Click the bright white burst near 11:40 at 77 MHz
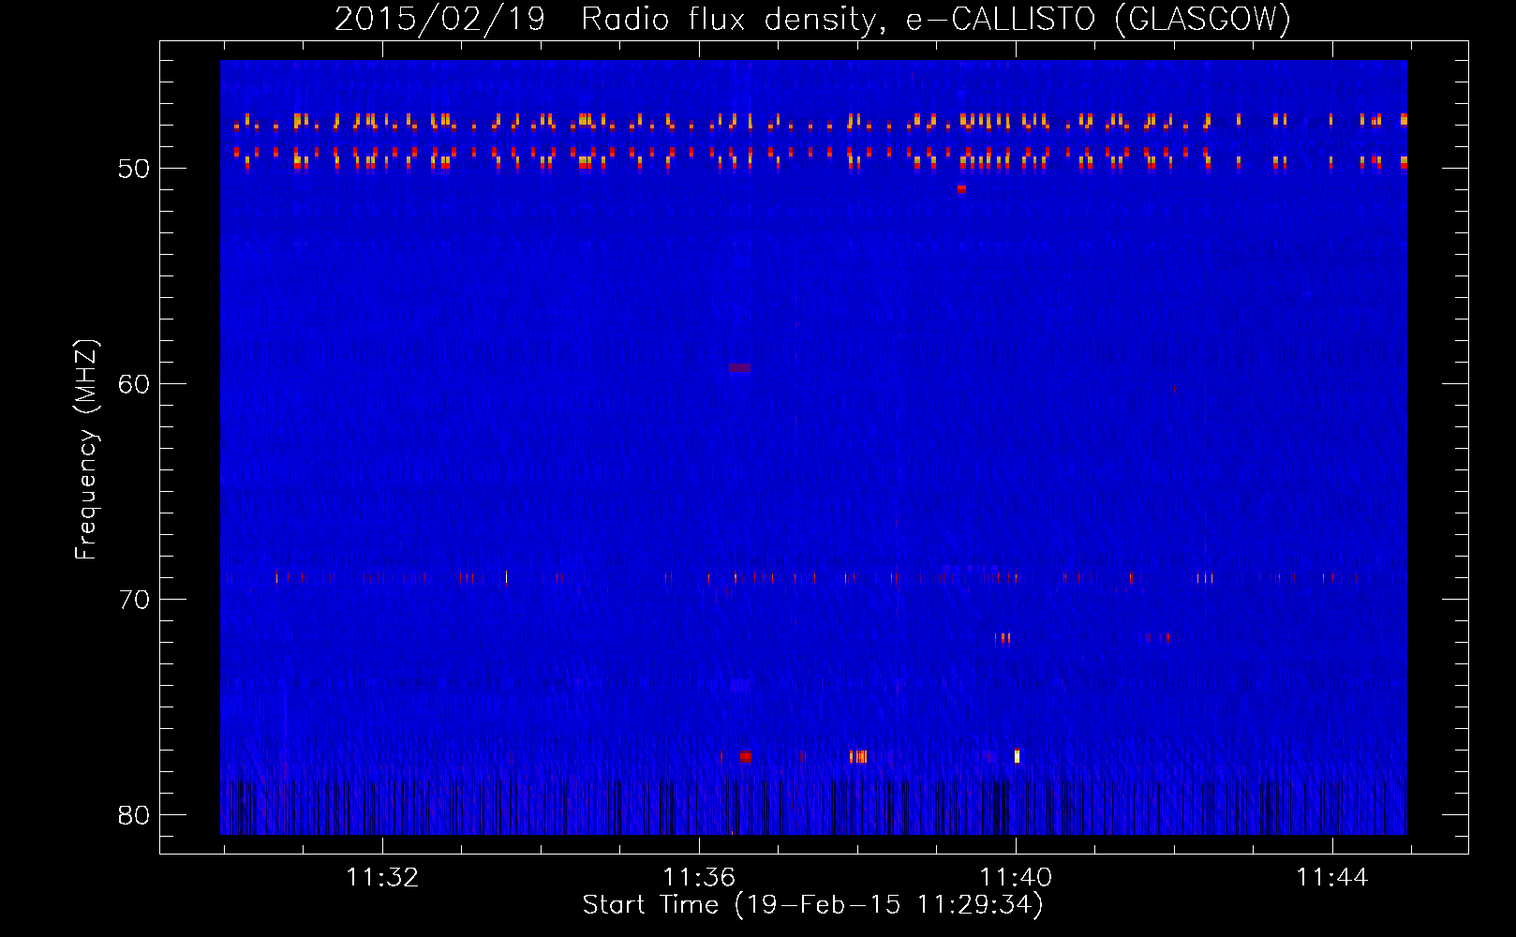This screenshot has width=1516, height=937. coord(1017,756)
